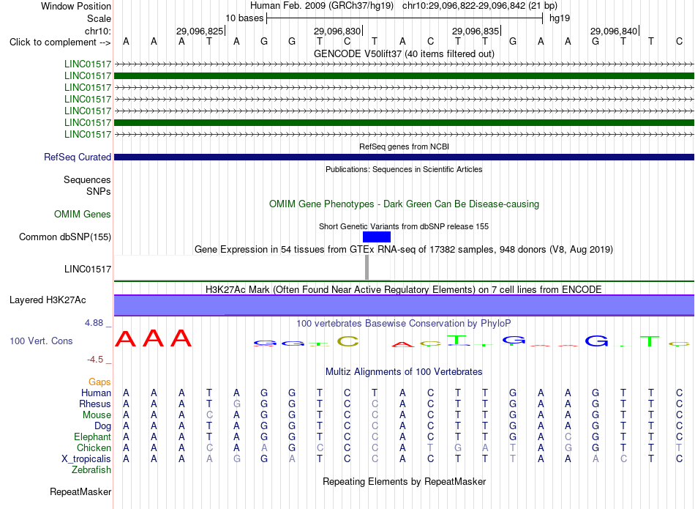Select the Rhesus alignment row label
The height and width of the screenshot is (509, 695).
tap(94, 404)
